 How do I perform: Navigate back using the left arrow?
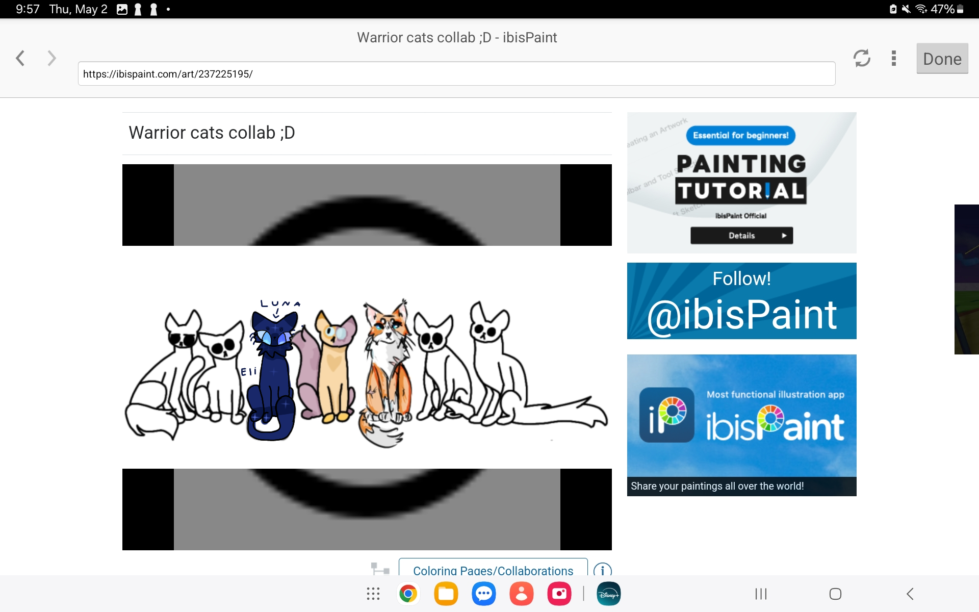click(x=20, y=58)
